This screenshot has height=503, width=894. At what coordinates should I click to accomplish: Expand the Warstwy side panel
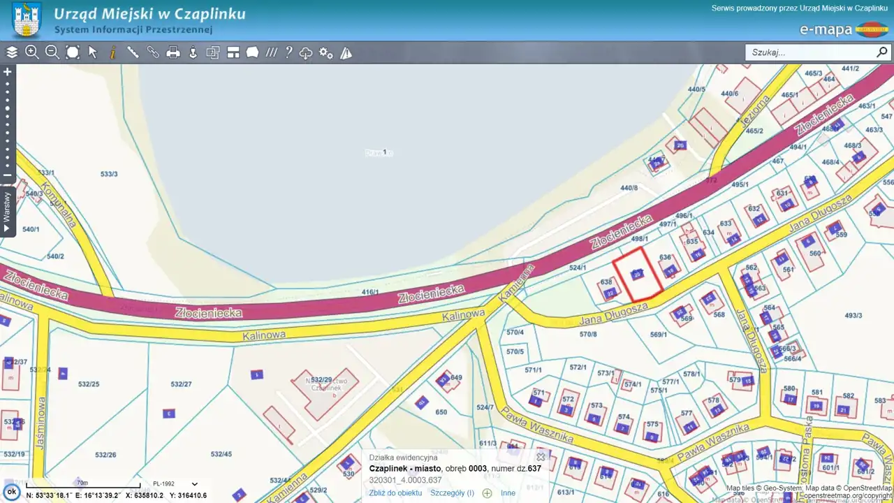[x=7, y=211]
